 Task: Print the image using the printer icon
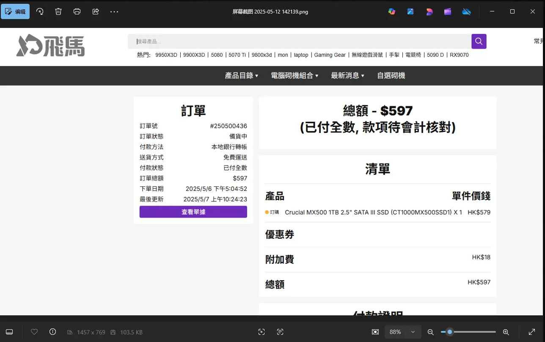tap(77, 11)
